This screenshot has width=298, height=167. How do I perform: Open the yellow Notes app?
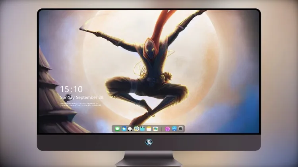click(149, 129)
